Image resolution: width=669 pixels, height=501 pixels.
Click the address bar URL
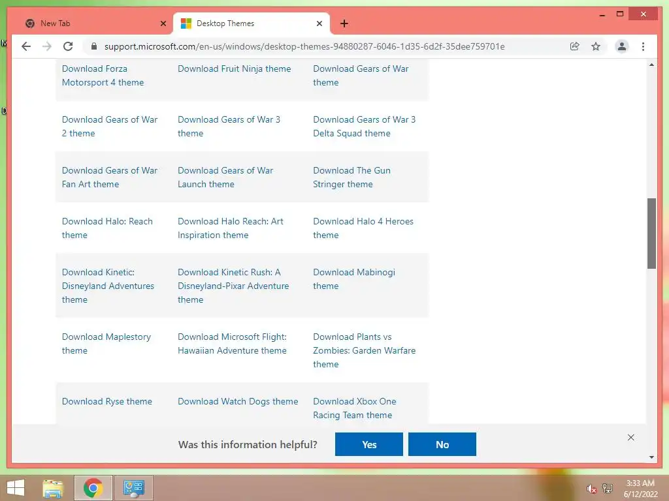coord(304,46)
